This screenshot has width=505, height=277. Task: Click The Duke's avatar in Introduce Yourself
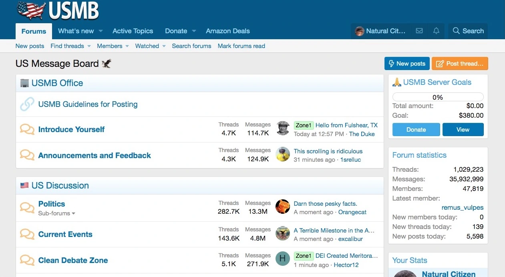point(283,129)
